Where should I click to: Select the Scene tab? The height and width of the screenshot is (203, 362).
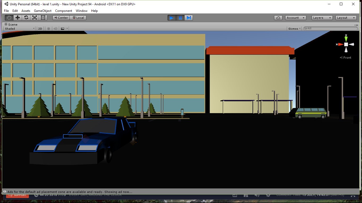pyautogui.click(x=11, y=24)
